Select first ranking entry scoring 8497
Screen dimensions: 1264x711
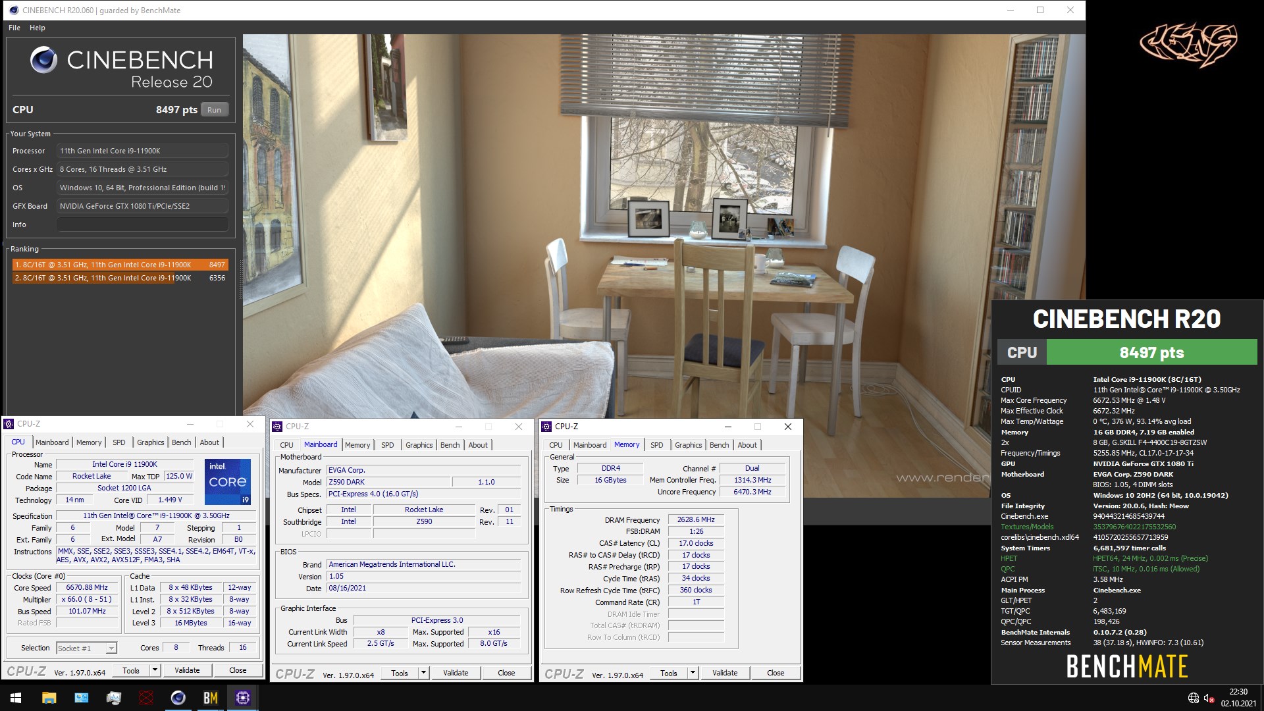[120, 265]
